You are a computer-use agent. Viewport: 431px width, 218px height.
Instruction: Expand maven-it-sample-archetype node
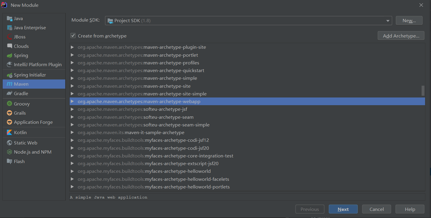pyautogui.click(x=72, y=132)
